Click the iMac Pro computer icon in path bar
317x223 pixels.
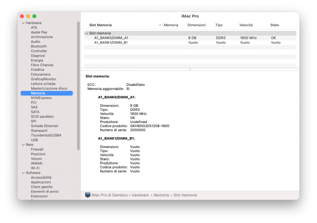point(88,195)
